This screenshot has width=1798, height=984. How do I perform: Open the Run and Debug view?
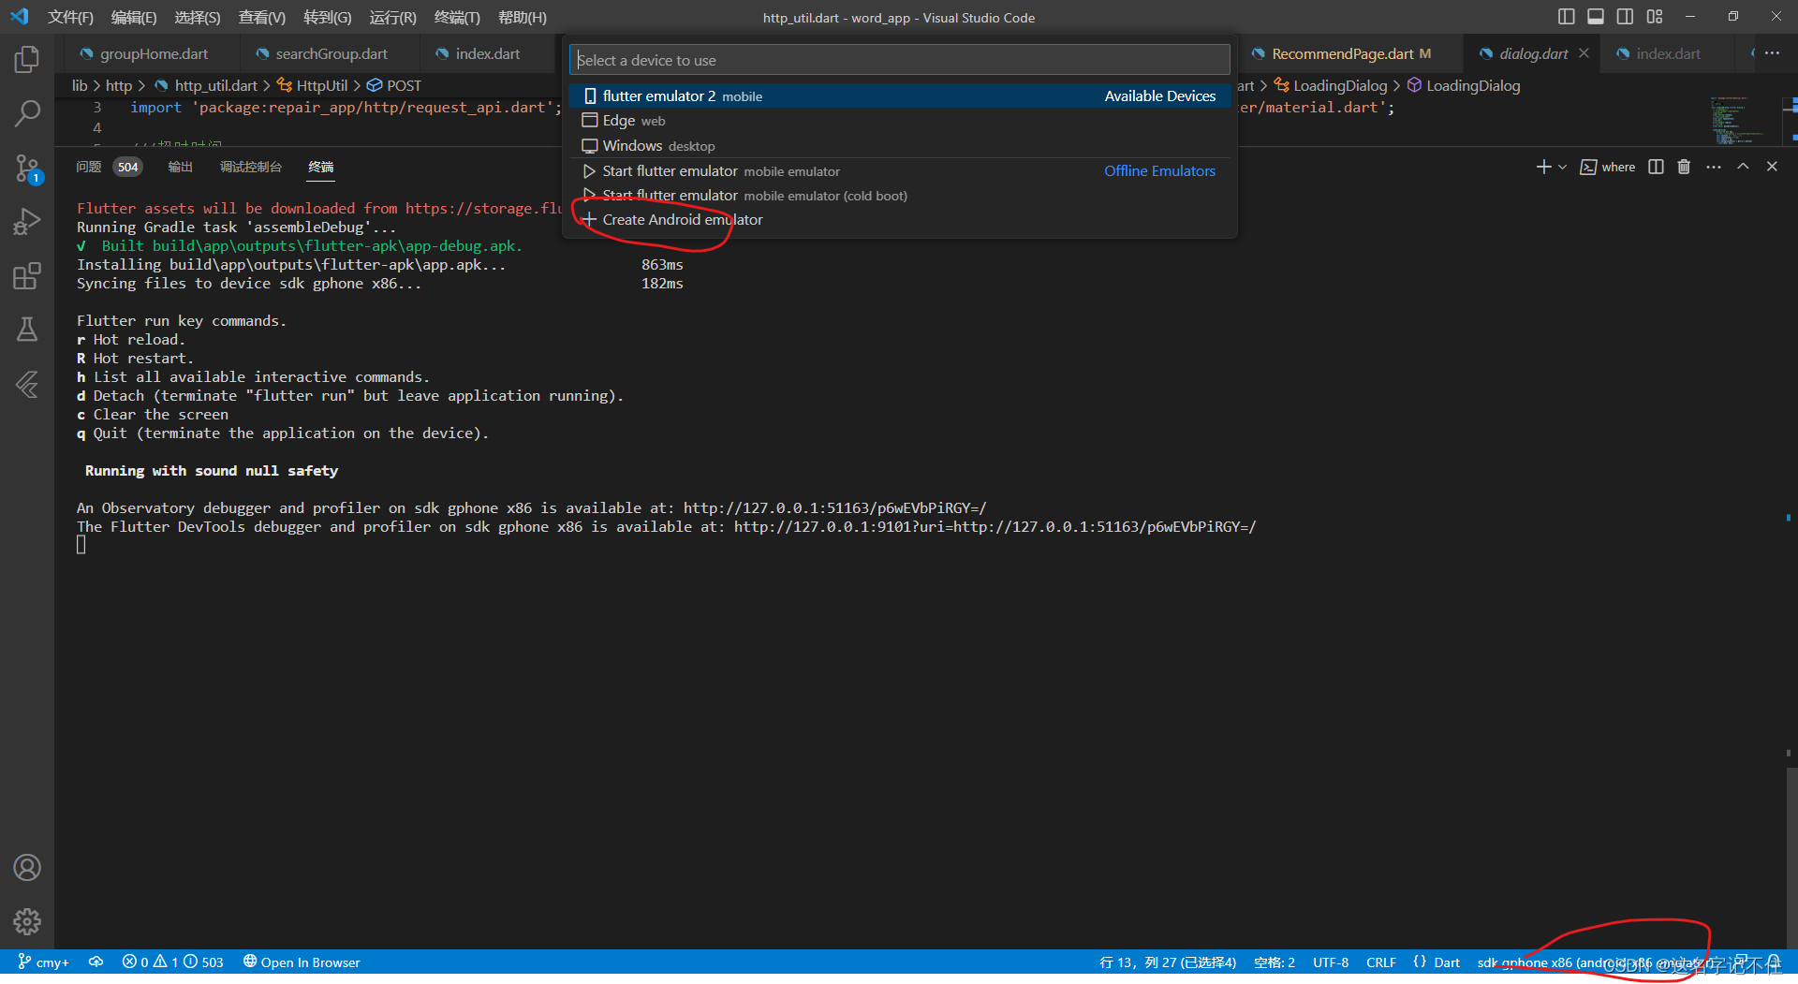coord(27,222)
